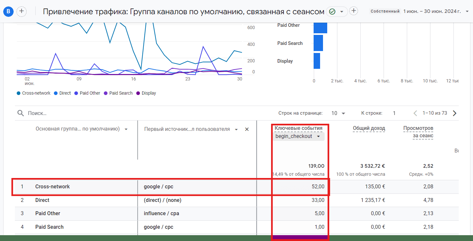The image size is (473, 241).
Task: Expand the date range picker
Action: point(467,11)
